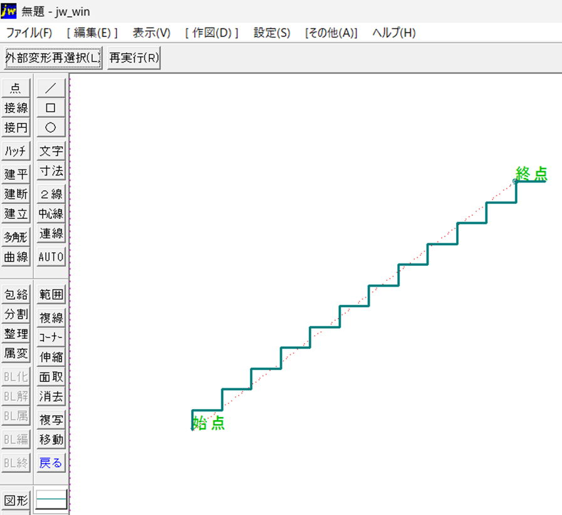Activate the ハッチ hatching tool
The image size is (562, 515).
coord(16,151)
